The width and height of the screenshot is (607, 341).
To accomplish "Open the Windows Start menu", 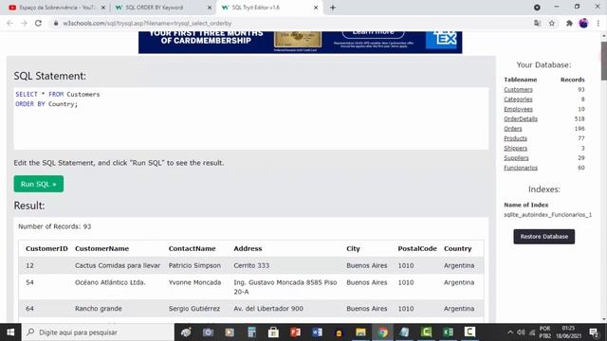I will (x=10, y=332).
